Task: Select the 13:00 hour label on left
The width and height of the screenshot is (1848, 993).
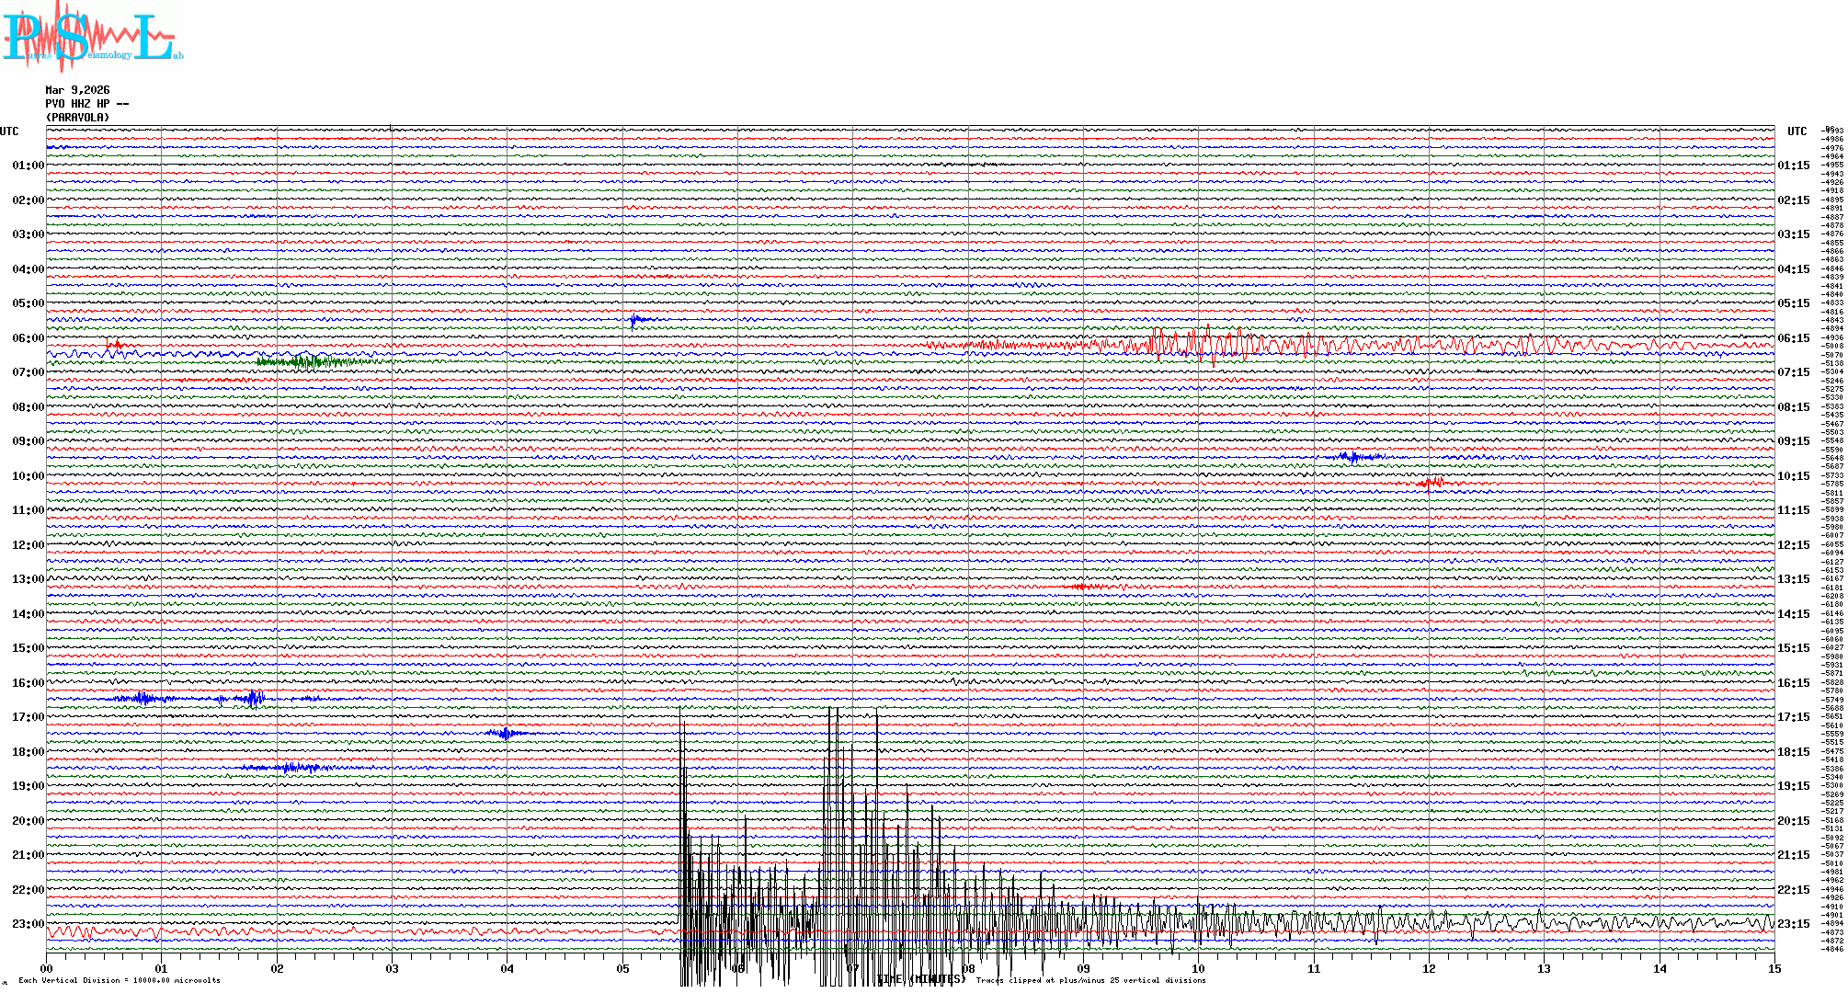Action: coord(28,579)
